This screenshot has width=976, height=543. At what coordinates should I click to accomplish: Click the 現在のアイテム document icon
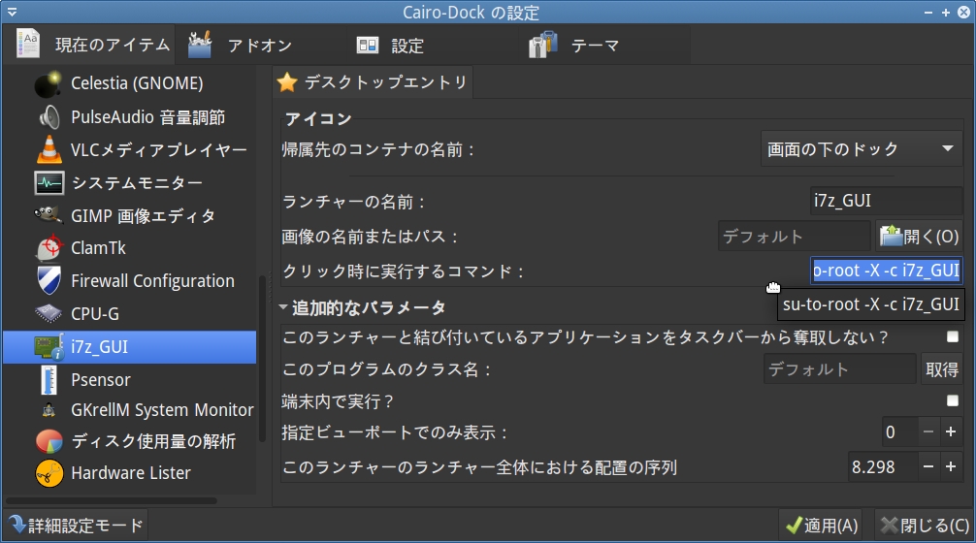point(28,45)
